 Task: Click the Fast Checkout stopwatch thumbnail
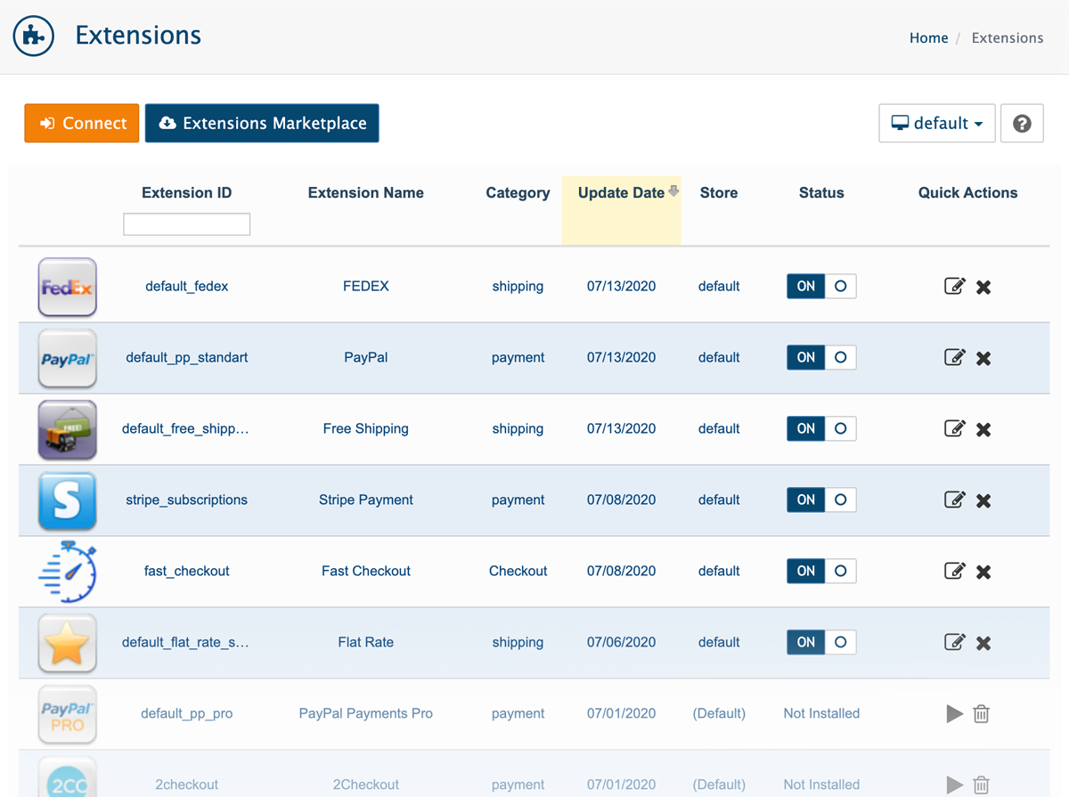(68, 572)
